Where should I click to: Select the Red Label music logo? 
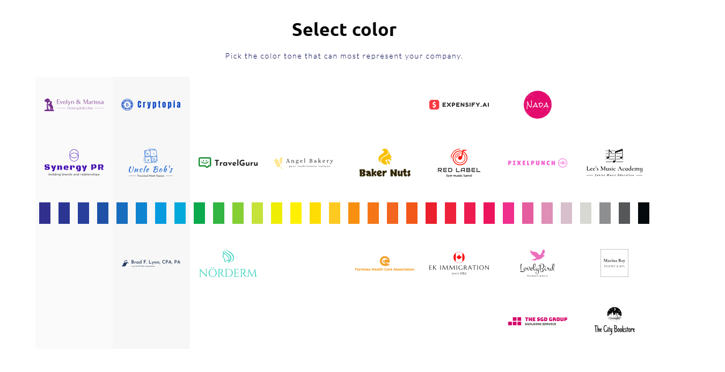[459, 163]
